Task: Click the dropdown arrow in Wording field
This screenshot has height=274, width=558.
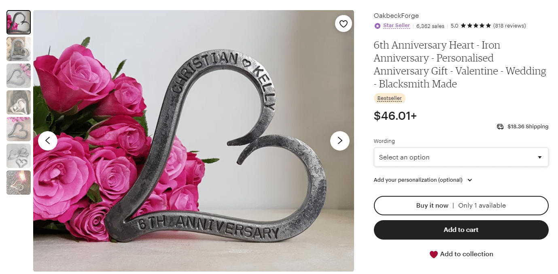Action: pos(539,157)
